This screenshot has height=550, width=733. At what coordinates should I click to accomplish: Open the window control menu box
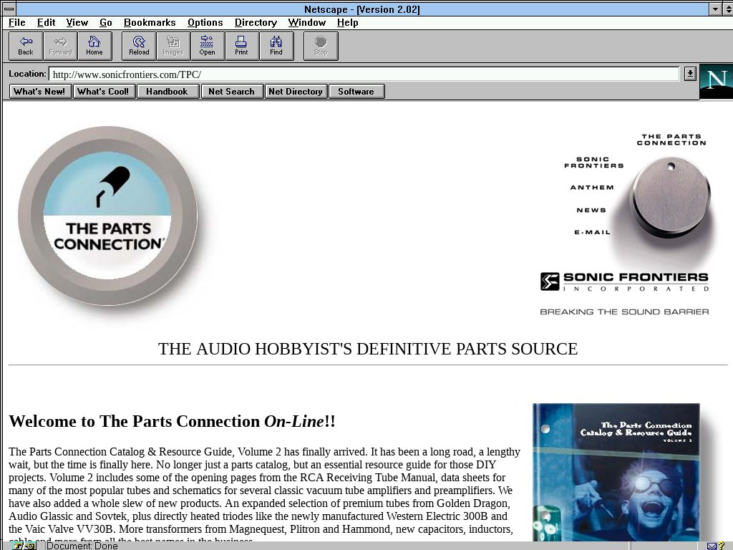click(9, 9)
